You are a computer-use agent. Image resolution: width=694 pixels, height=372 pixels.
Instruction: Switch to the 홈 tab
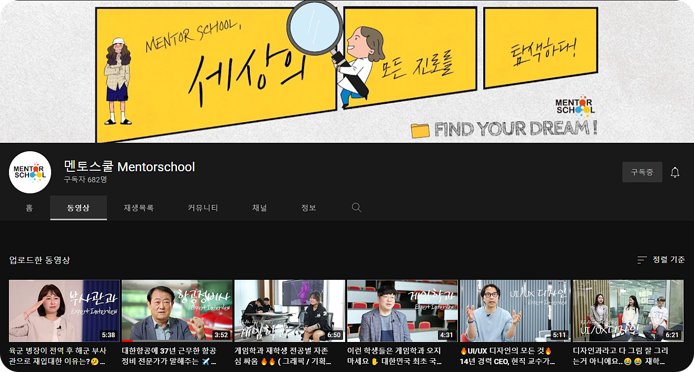click(x=29, y=208)
